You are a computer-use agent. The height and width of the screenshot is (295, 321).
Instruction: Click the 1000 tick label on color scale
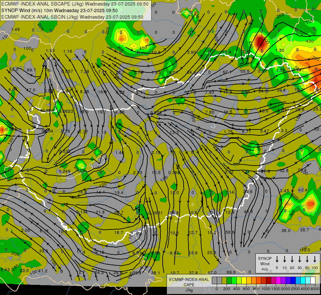click(266, 289)
